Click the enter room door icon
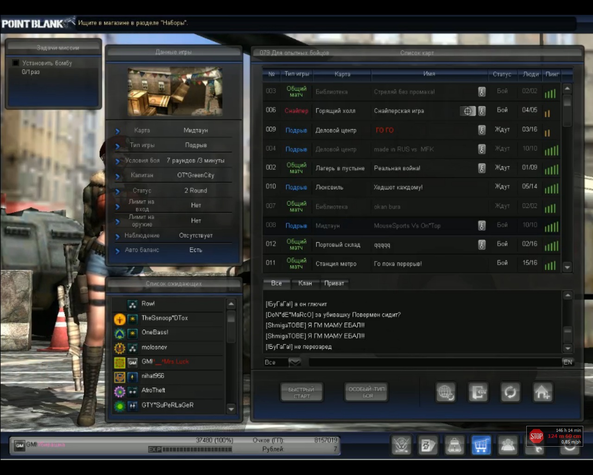The height and width of the screenshot is (475, 593). (478, 392)
